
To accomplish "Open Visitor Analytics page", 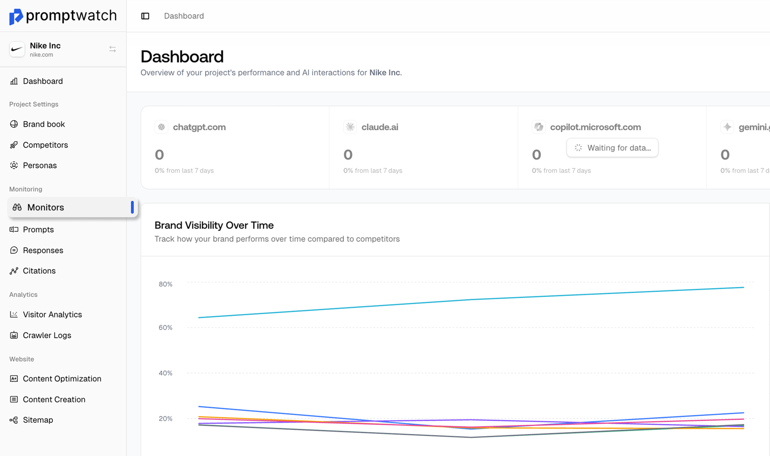I will click(52, 314).
